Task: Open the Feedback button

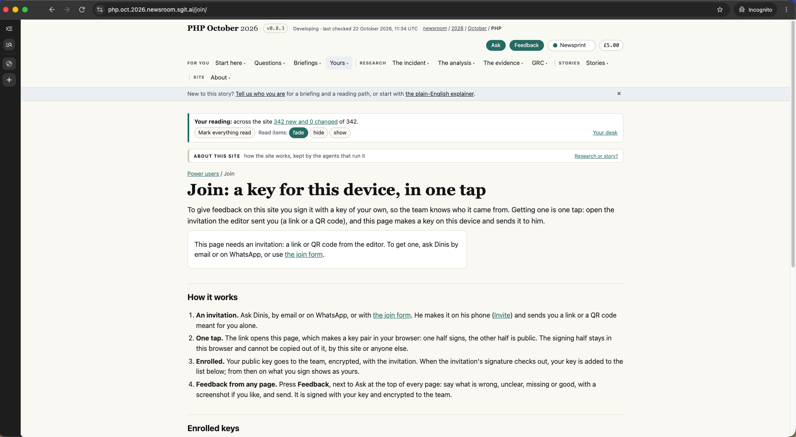Action: (527, 45)
